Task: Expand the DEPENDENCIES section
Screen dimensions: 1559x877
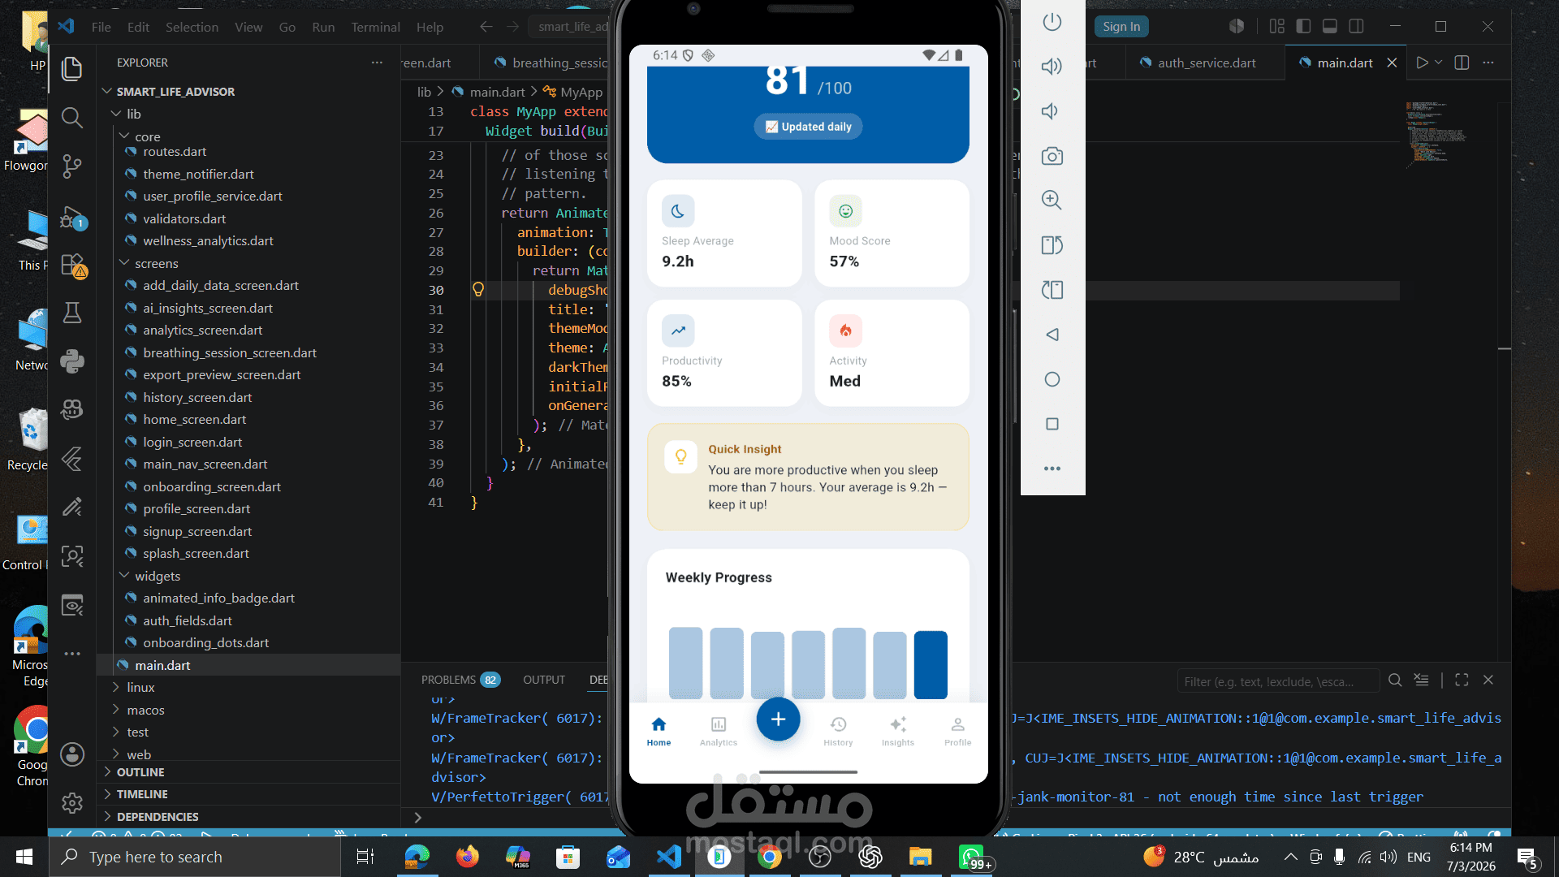Action: tap(158, 817)
